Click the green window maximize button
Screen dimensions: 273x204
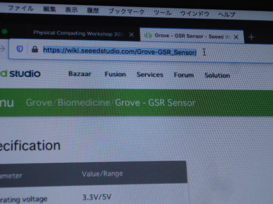click(5, 31)
